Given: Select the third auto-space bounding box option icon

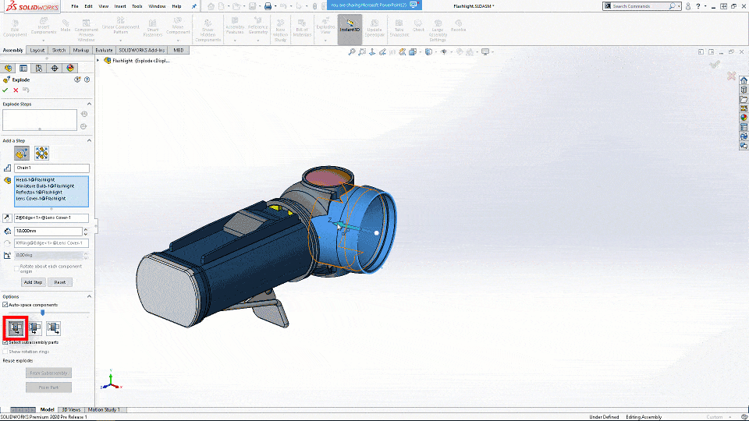Looking at the screenshot, I should pyautogui.click(x=54, y=328).
